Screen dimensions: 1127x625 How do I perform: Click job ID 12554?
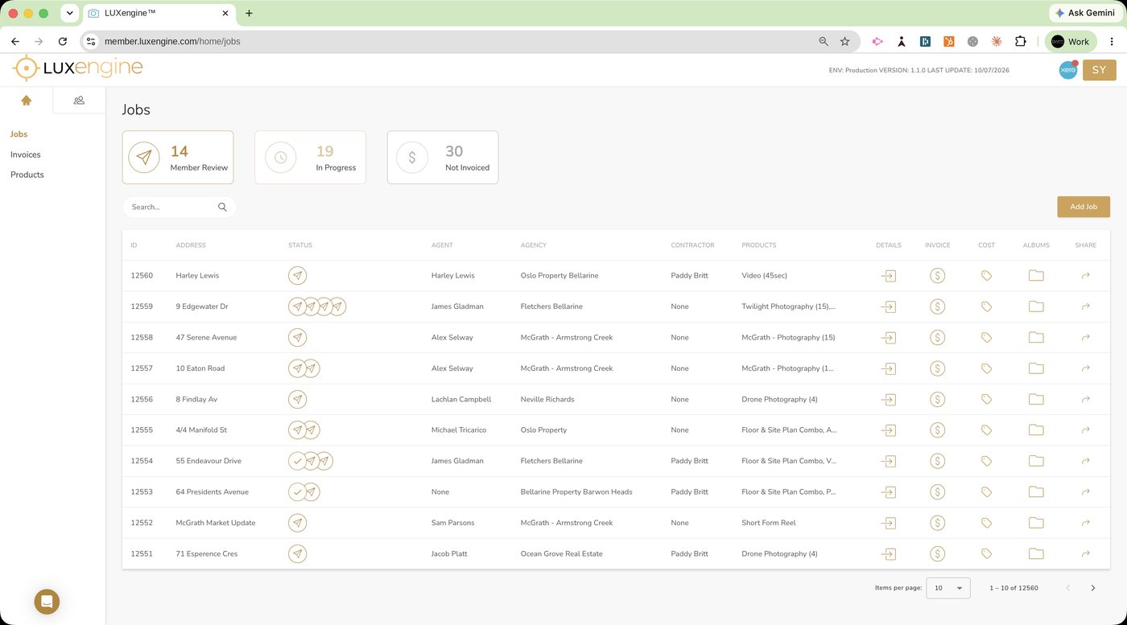tap(142, 461)
